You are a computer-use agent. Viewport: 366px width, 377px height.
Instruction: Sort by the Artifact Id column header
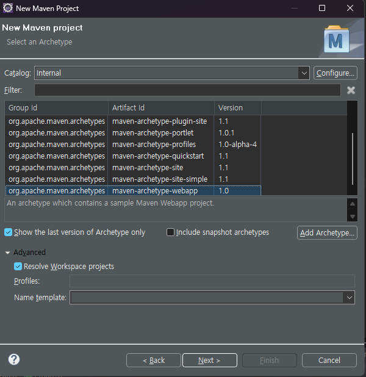161,108
